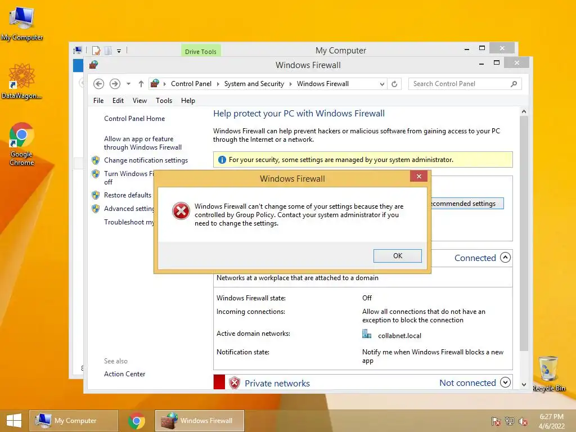Click Use recommended settings button

(x=466, y=204)
